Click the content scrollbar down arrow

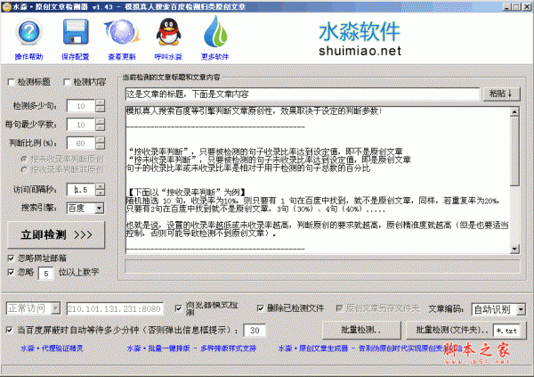514,249
